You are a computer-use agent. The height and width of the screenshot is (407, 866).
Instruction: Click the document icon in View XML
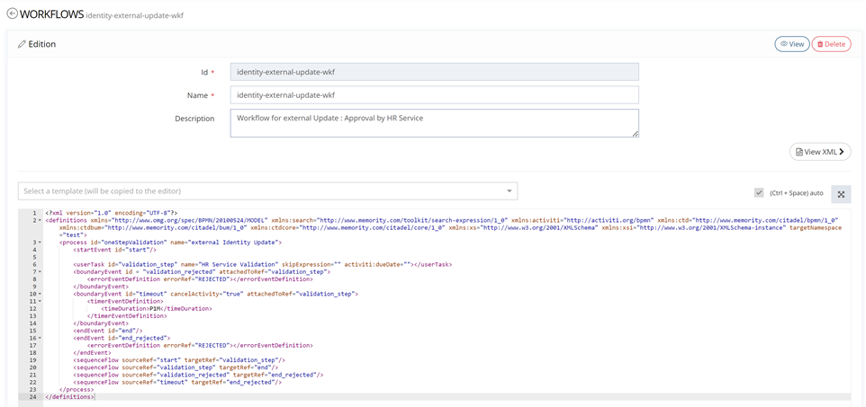click(799, 152)
